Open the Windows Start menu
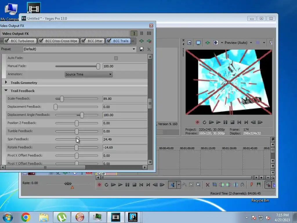This screenshot has height=223, width=297. point(8,217)
